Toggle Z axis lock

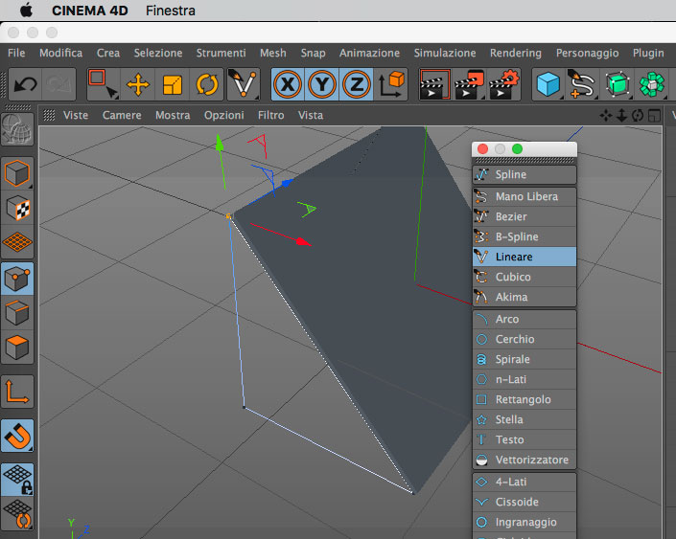(x=356, y=84)
